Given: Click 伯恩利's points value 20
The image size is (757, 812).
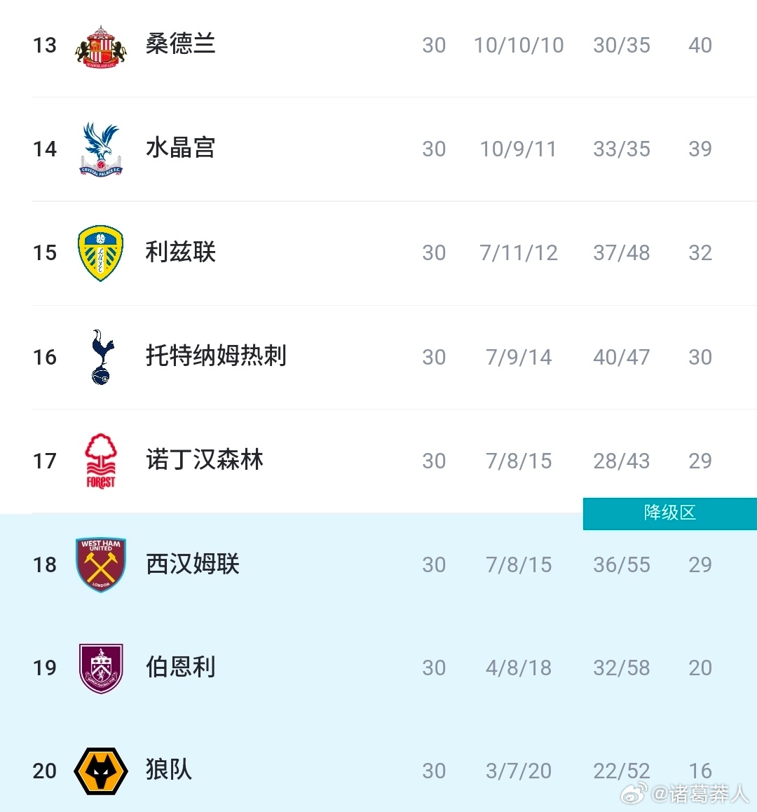Looking at the screenshot, I should [x=700, y=668].
